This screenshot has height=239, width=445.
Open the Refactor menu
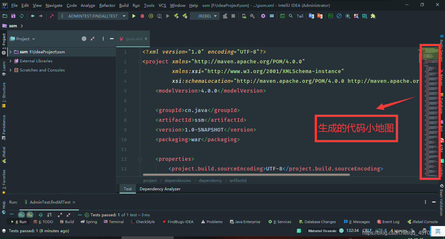pos(107,6)
